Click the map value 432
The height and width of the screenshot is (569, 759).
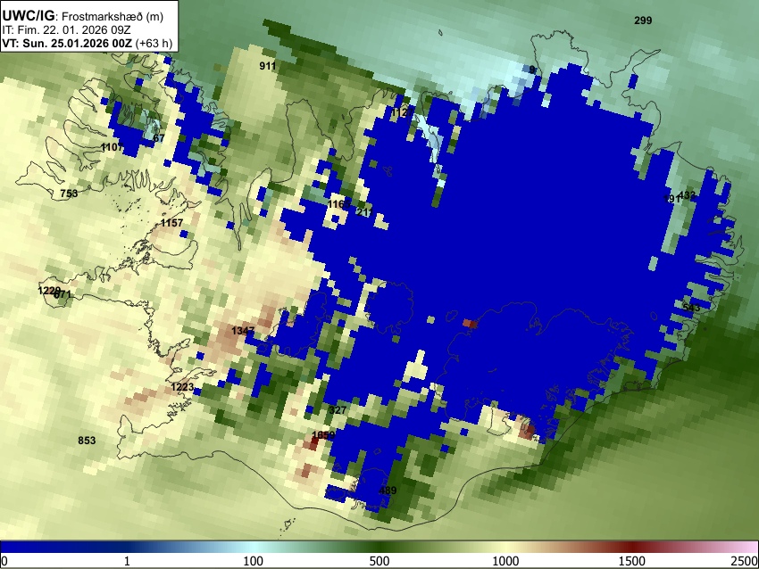click(688, 195)
